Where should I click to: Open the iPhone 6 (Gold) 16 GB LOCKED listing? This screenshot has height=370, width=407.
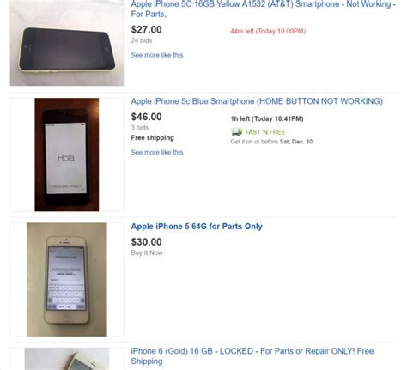tap(252, 356)
